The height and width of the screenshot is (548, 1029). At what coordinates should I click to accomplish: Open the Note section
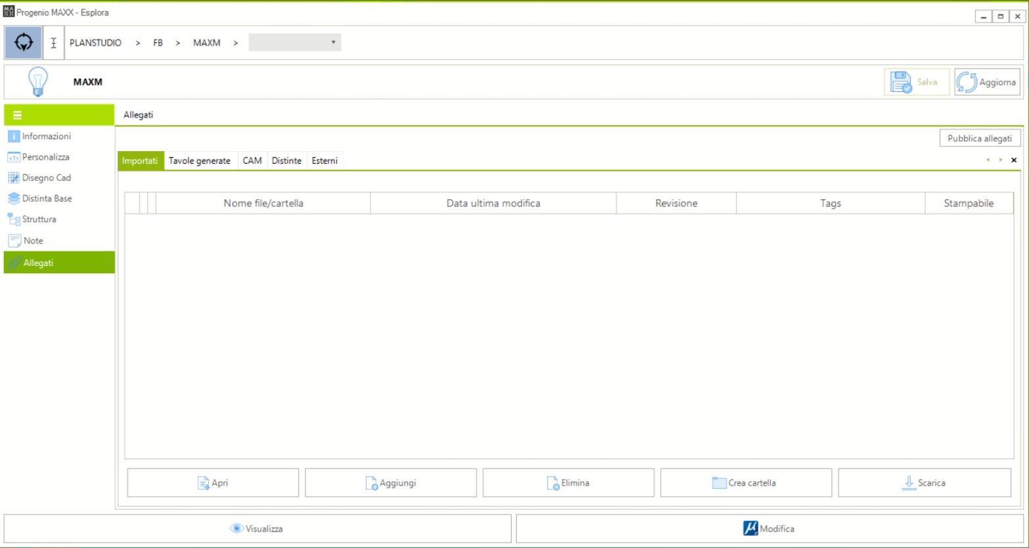(x=59, y=240)
